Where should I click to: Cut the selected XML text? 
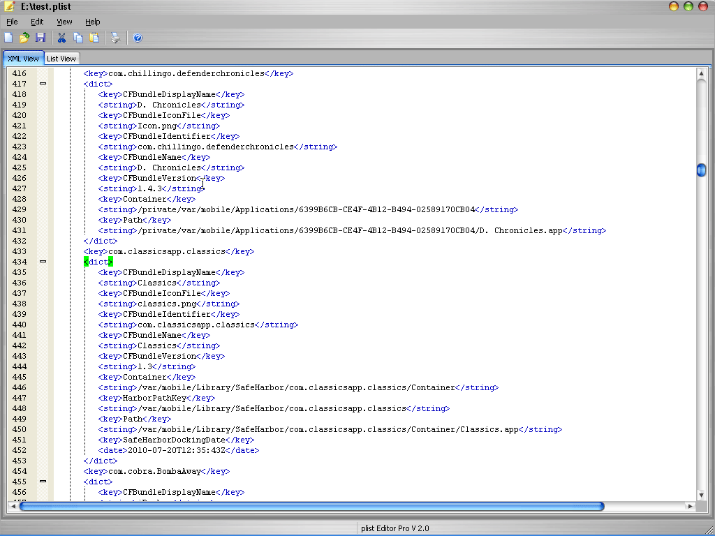point(61,38)
